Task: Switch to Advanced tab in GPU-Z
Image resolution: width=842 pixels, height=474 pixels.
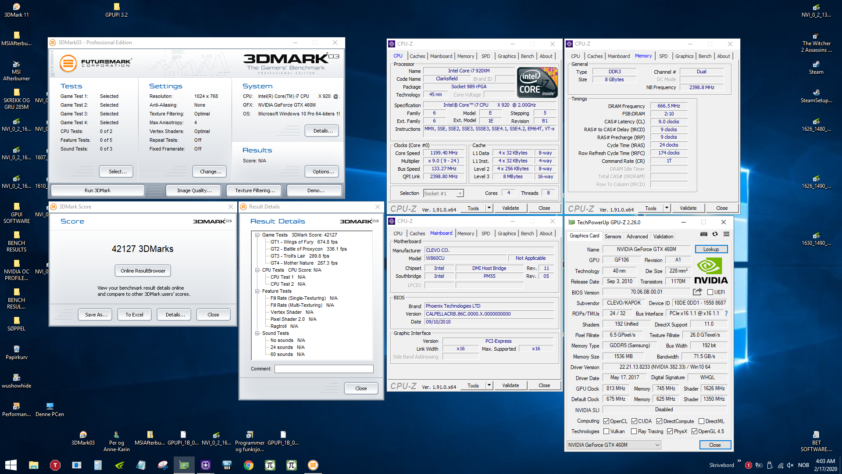Action: pyautogui.click(x=637, y=237)
